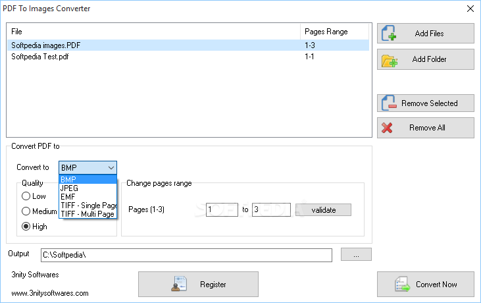Click the Register stamp icon
The image size is (481, 303).
point(179,284)
